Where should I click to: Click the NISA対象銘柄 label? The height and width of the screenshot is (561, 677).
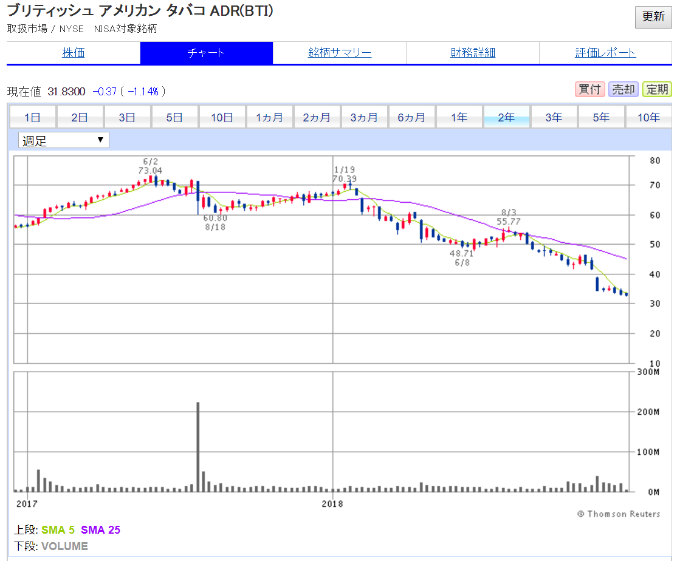pyautogui.click(x=125, y=29)
